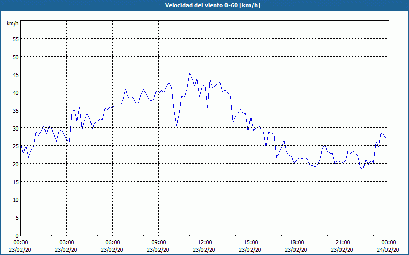Screen dimensions: 409x255
Task: Click the 23/02/20 date under 12:00
Action: point(204,250)
